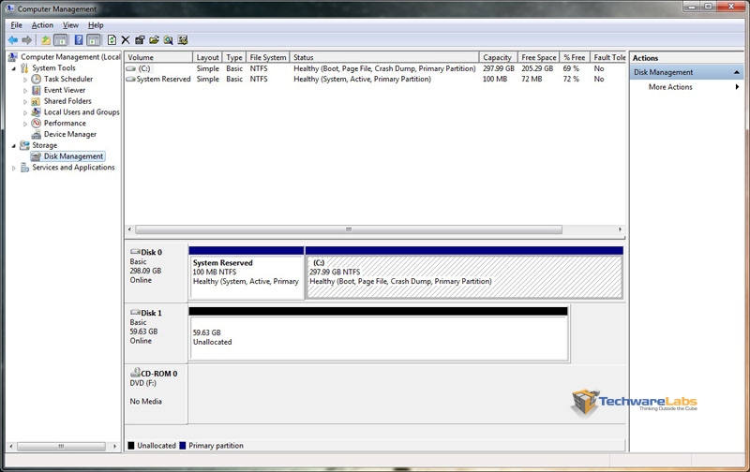Viewport: 750px width, 472px height.
Task: Select Device Manager in the console tree
Action: (69, 134)
